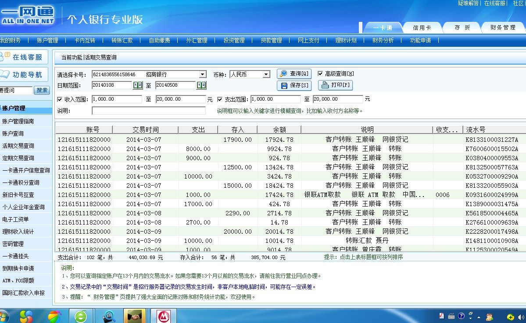Uncheck the 高级查询 advanced query checkbox
The height and width of the screenshot is (323, 526).
click(x=320, y=74)
